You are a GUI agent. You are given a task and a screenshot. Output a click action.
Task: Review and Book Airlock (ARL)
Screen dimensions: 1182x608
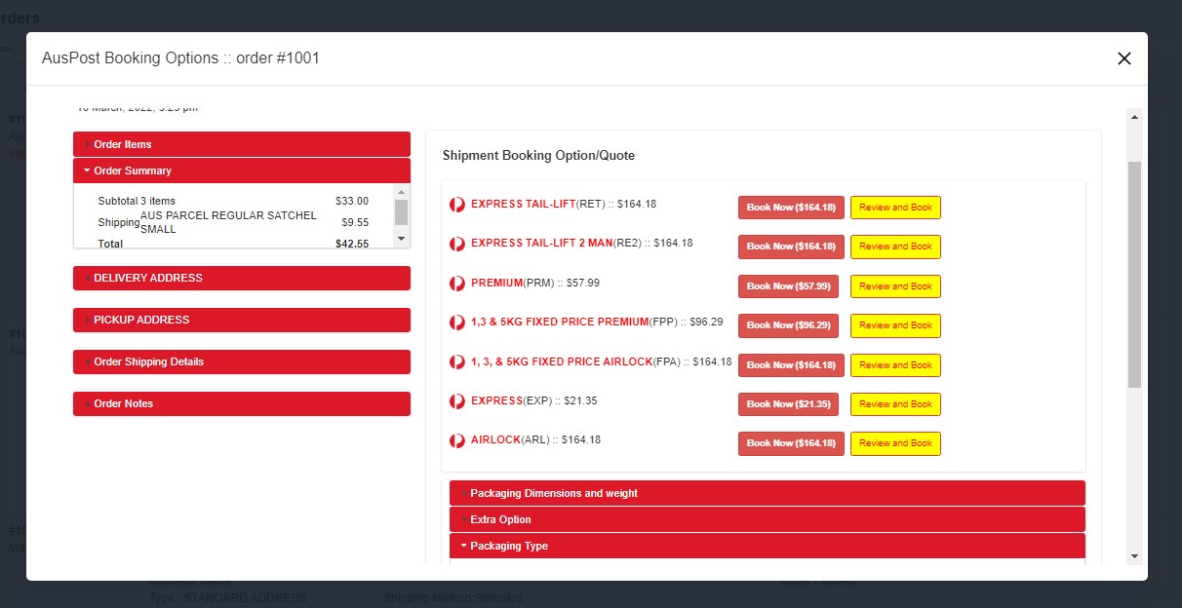tap(895, 443)
